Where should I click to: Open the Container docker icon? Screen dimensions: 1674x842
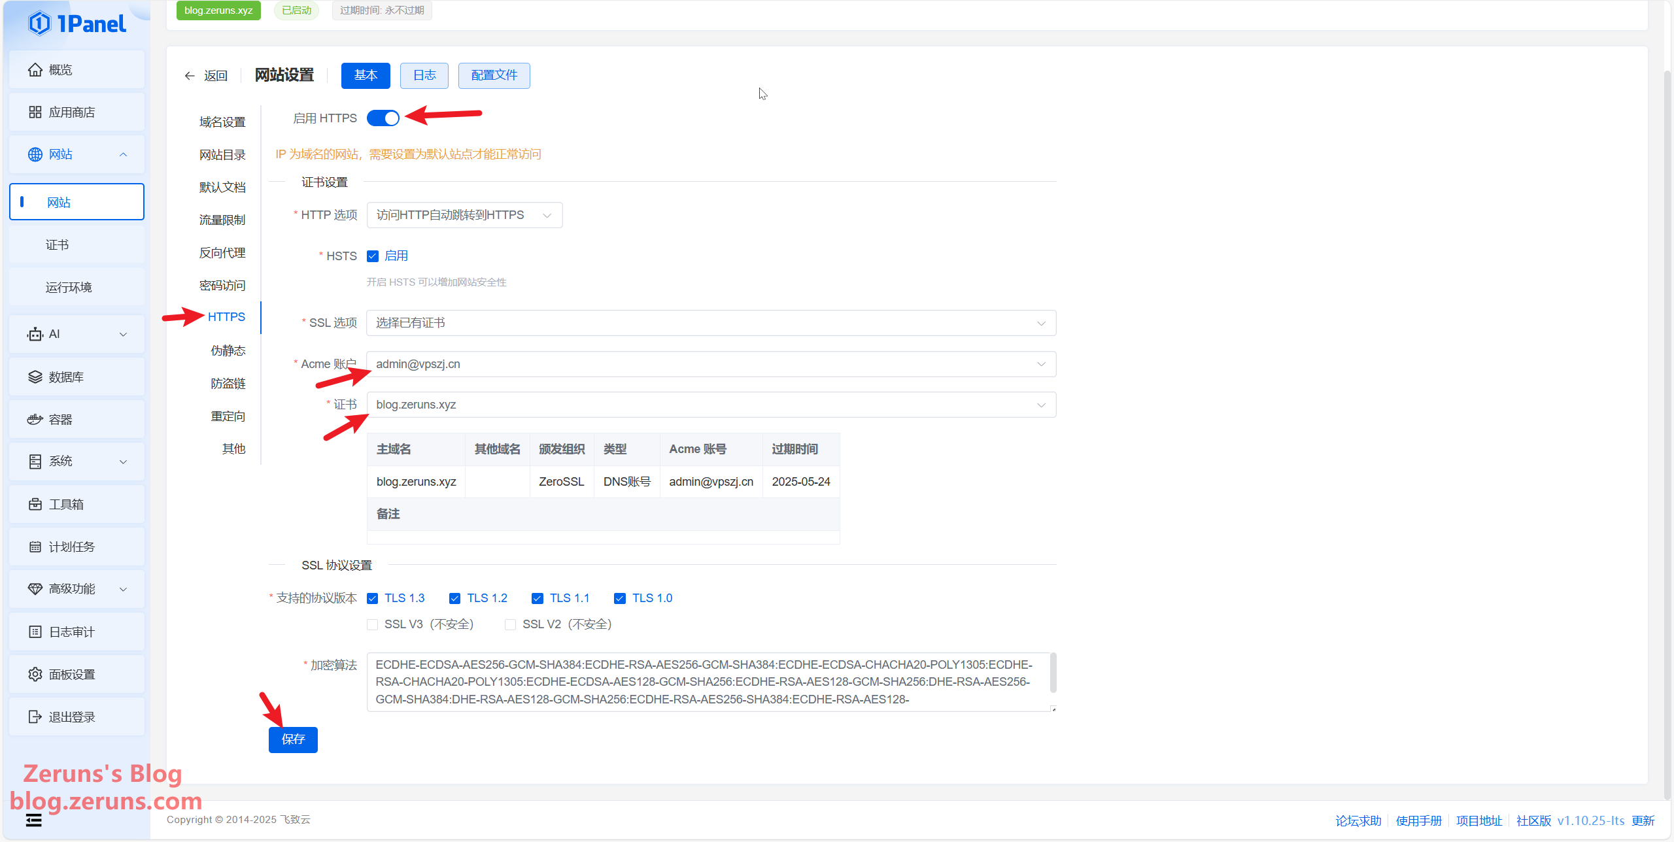pos(35,420)
